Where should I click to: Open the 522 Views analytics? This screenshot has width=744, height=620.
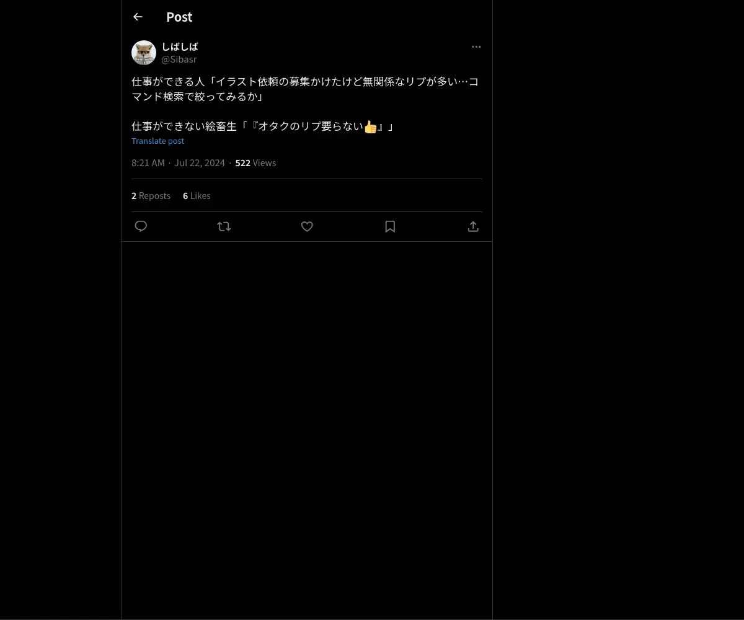pos(255,163)
